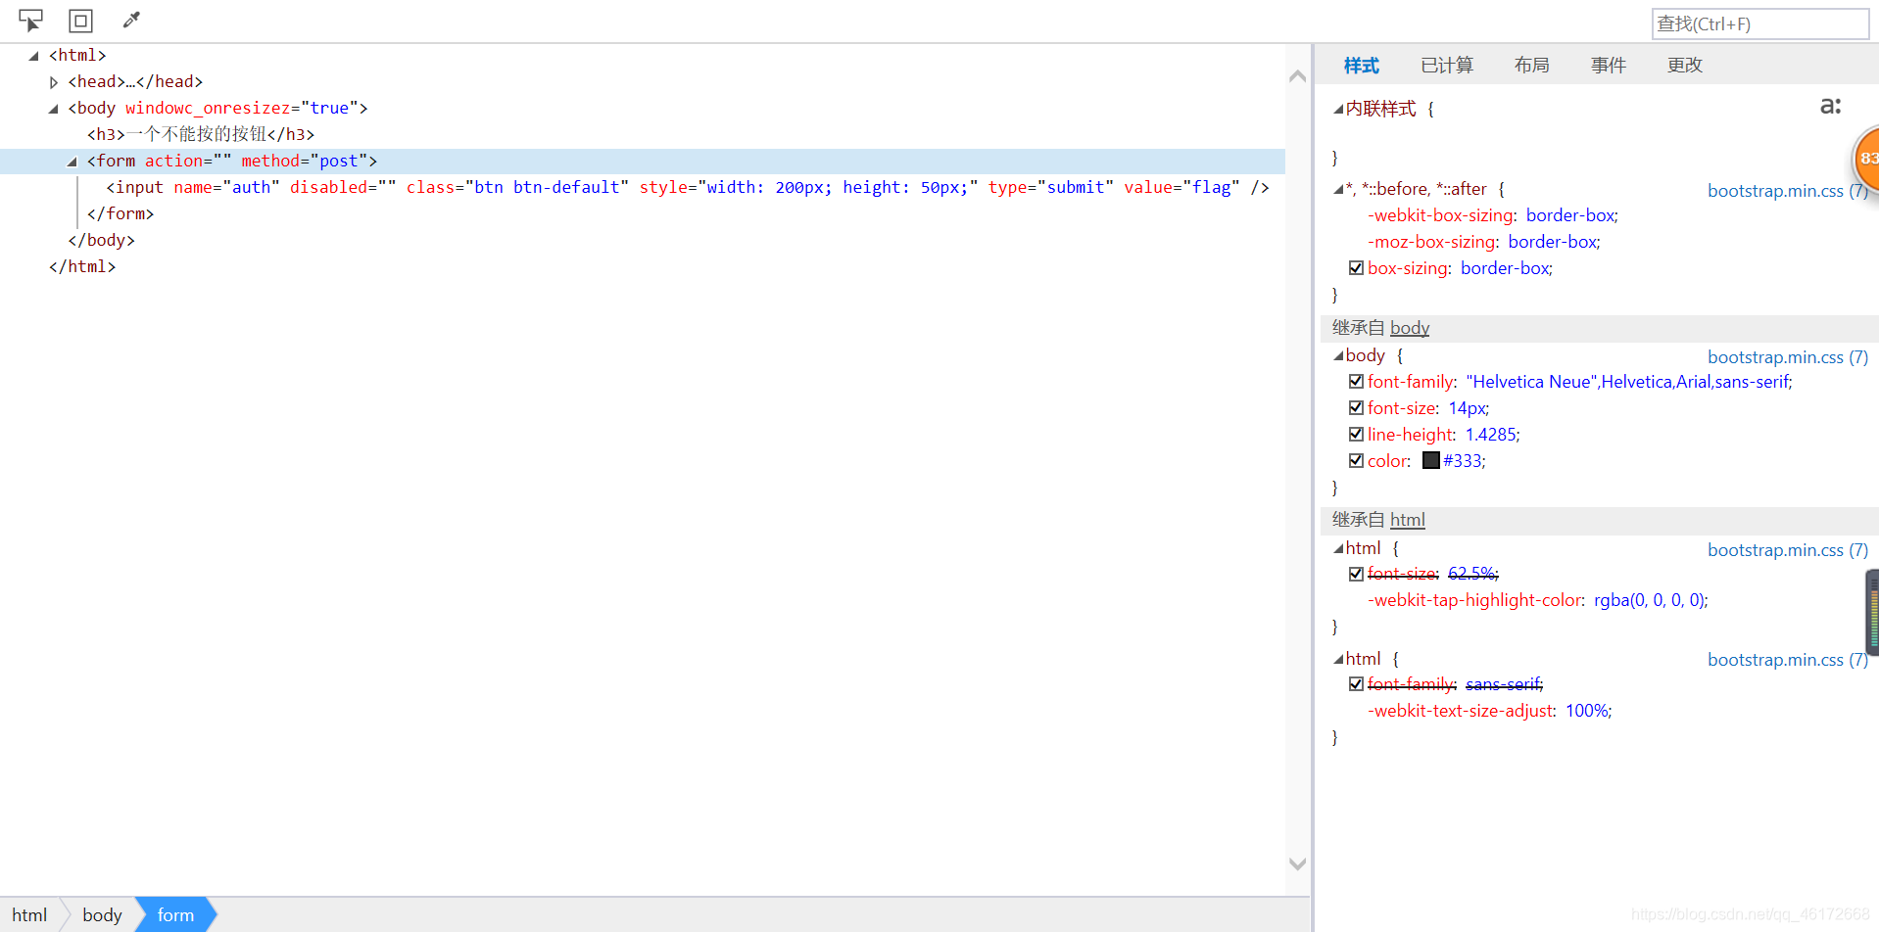Click the windowc_onresizez attribute on body
1879x932 pixels.
(241, 109)
